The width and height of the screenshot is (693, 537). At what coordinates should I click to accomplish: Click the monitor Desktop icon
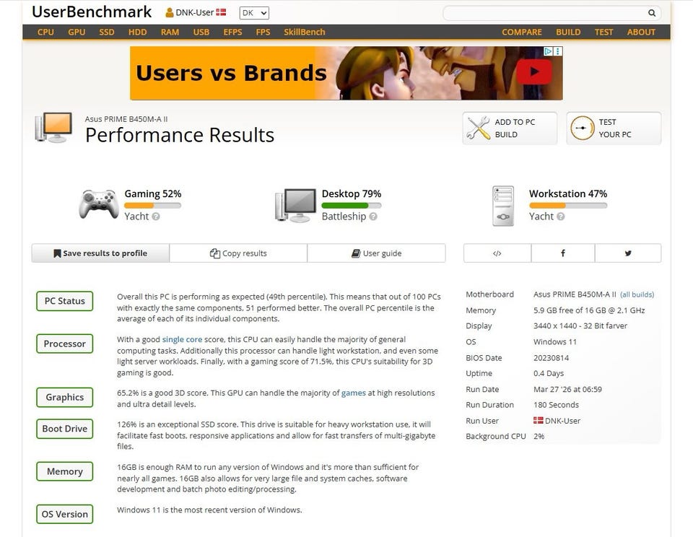pyautogui.click(x=296, y=205)
